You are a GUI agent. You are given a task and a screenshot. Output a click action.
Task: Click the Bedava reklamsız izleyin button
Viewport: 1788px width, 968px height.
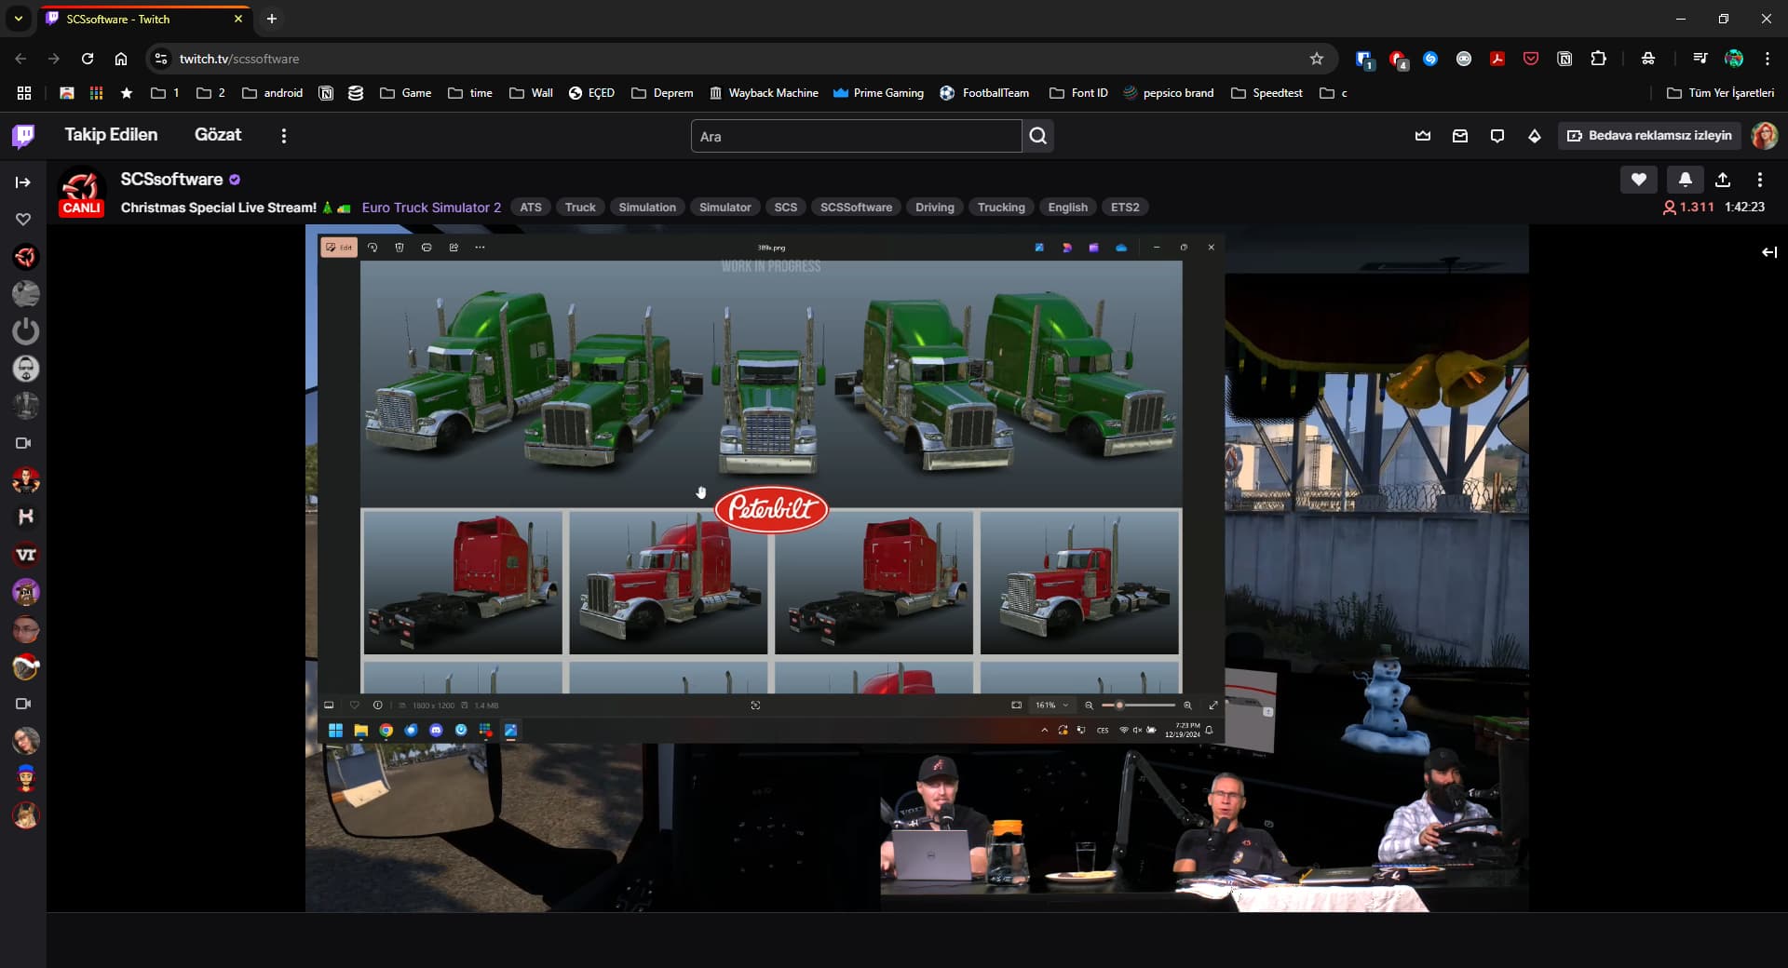(1649, 136)
